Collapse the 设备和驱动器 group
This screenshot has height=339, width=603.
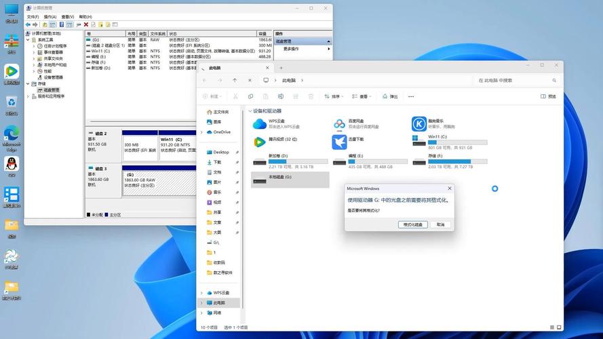(x=250, y=111)
